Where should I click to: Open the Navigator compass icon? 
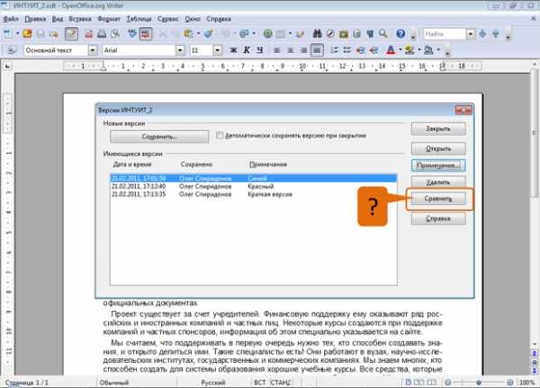(x=330, y=33)
